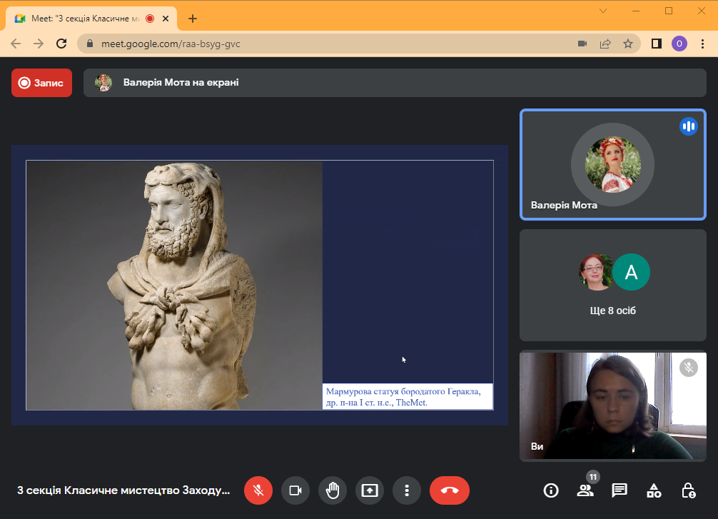
Task: Show everyone participants list icon
Action: tap(585, 490)
